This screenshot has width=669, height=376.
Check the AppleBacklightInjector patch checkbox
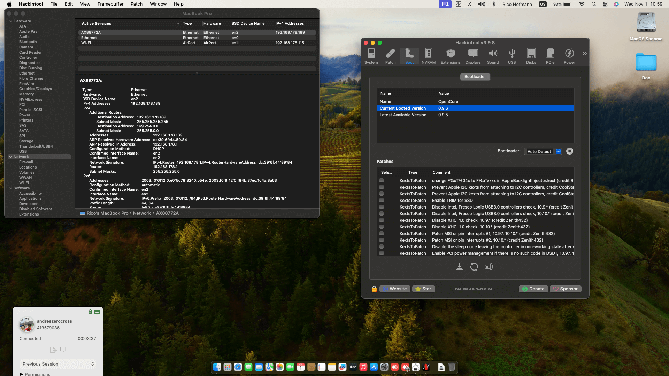pyautogui.click(x=382, y=180)
